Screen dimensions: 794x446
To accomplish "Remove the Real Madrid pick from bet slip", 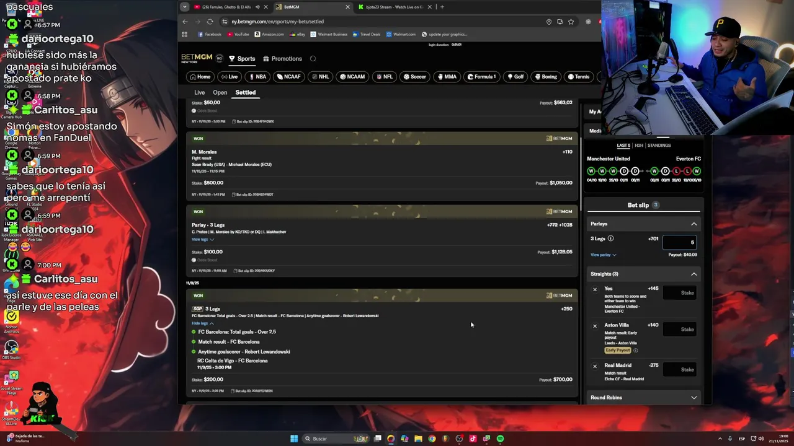I will [x=595, y=366].
